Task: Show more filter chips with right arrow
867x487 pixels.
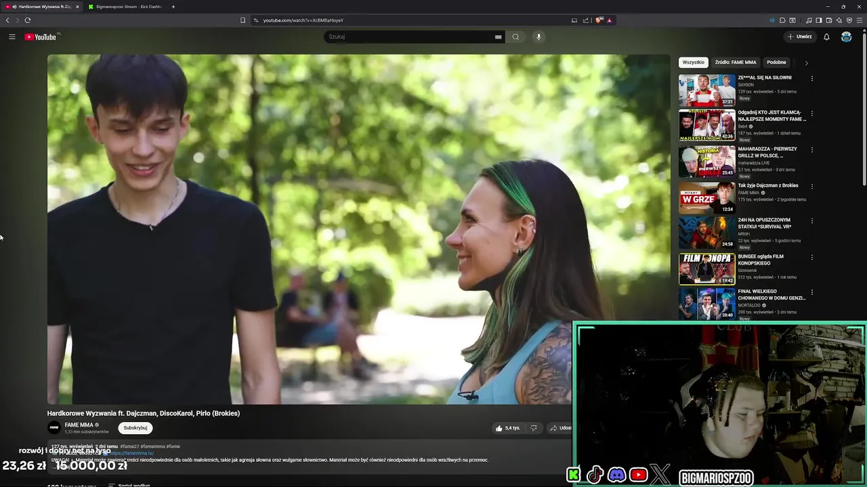Action: point(806,63)
